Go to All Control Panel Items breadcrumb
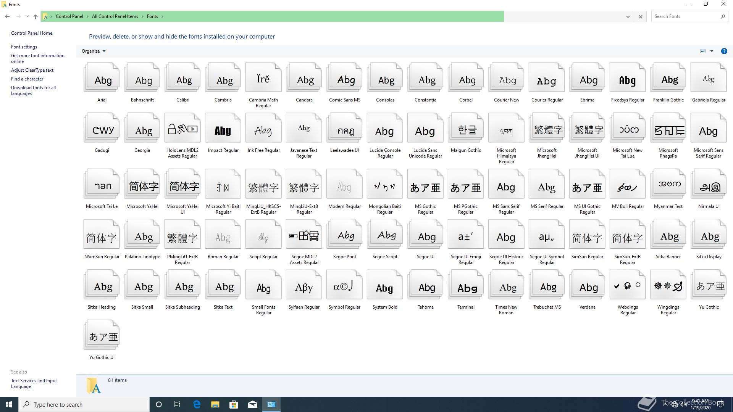 point(115,16)
